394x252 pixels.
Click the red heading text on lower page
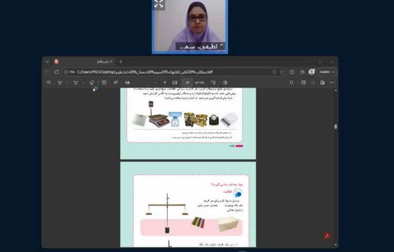[227, 184]
